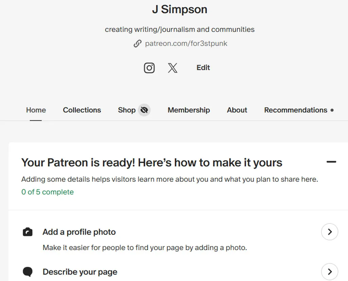Click the Make it easier for people description

click(x=145, y=247)
